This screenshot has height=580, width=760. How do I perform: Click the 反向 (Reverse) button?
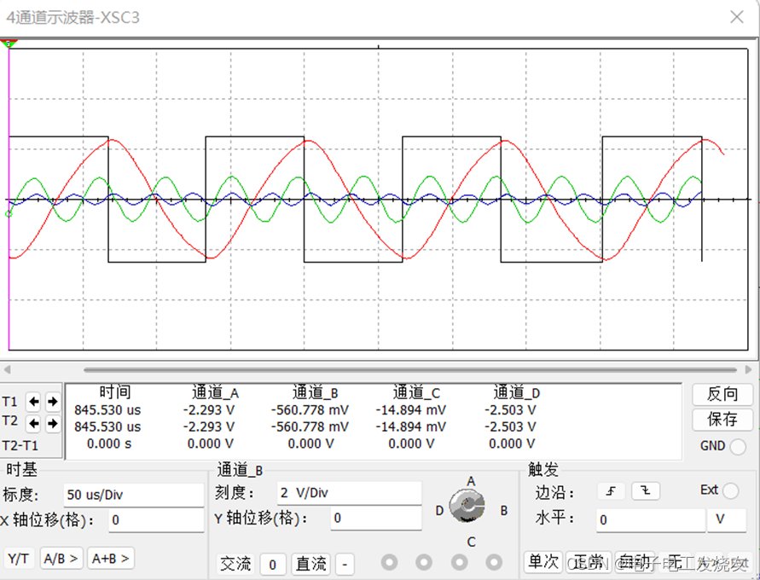722,394
